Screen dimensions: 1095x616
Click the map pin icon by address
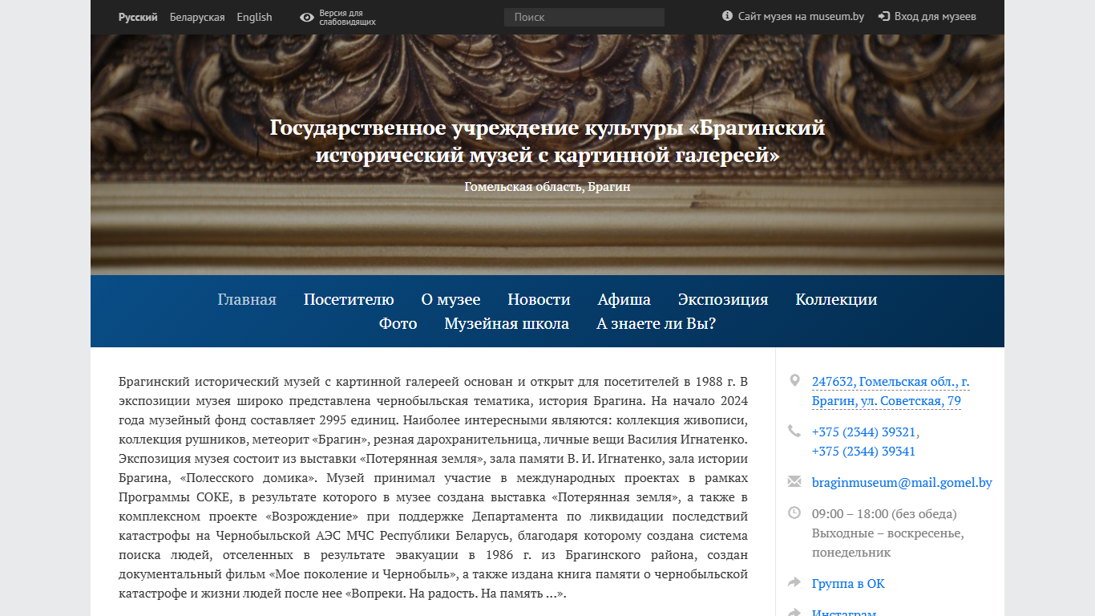794,380
